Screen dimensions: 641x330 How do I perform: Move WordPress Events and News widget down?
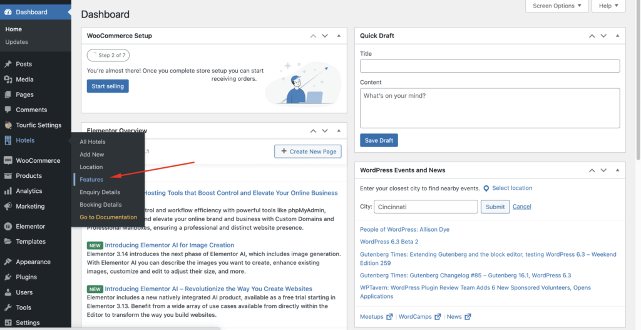tap(603, 170)
